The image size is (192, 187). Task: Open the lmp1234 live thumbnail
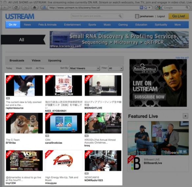pos(24,161)
